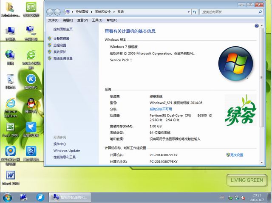Expand the arrow before 控制面板 in the breadcrumb
Viewport: 272px width, 203px height.
click(x=72, y=12)
